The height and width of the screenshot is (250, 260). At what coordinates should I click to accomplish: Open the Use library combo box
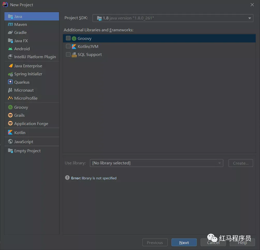click(x=156, y=163)
